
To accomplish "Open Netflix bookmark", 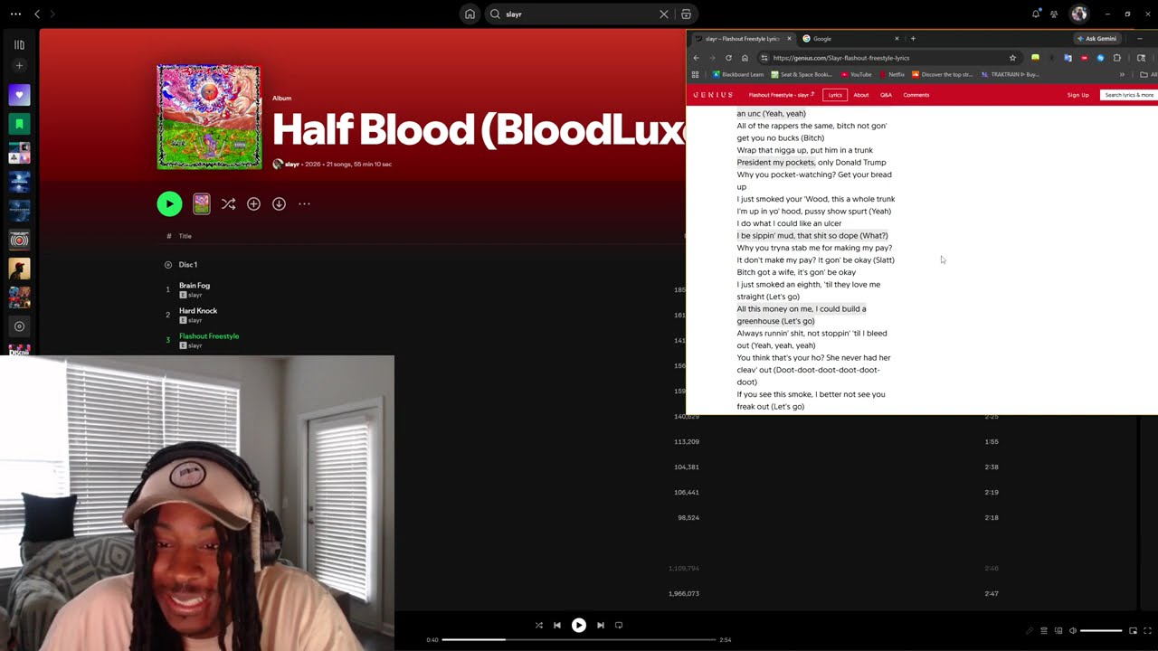I will click(x=892, y=75).
